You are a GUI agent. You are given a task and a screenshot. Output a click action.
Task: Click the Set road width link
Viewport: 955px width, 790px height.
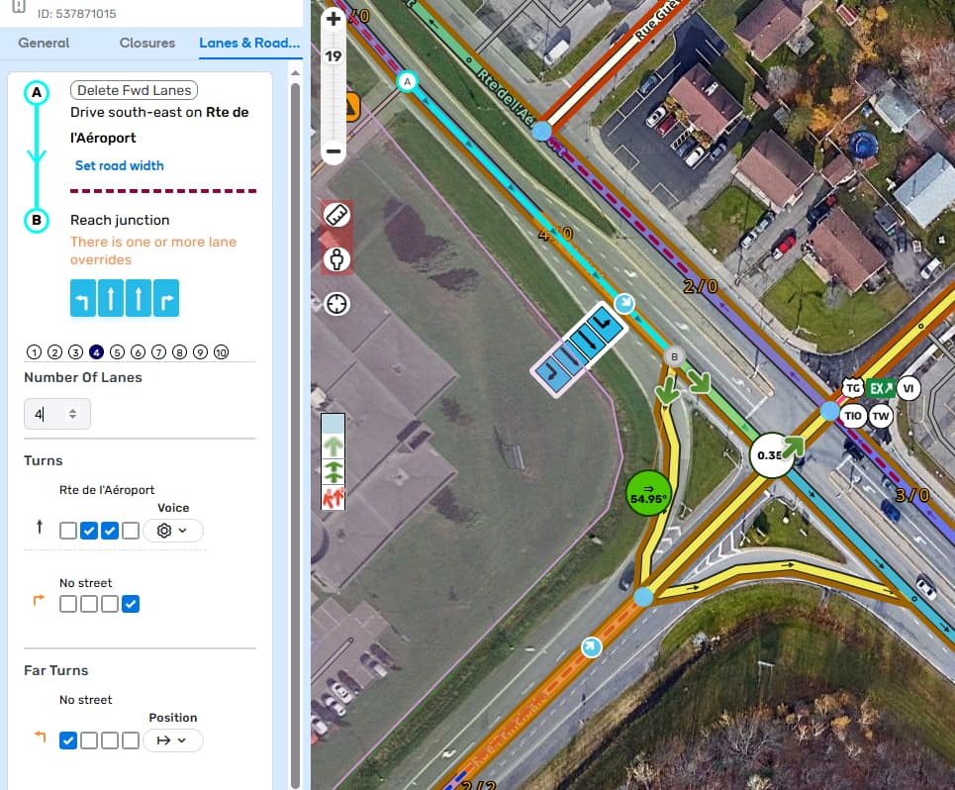[x=120, y=165]
